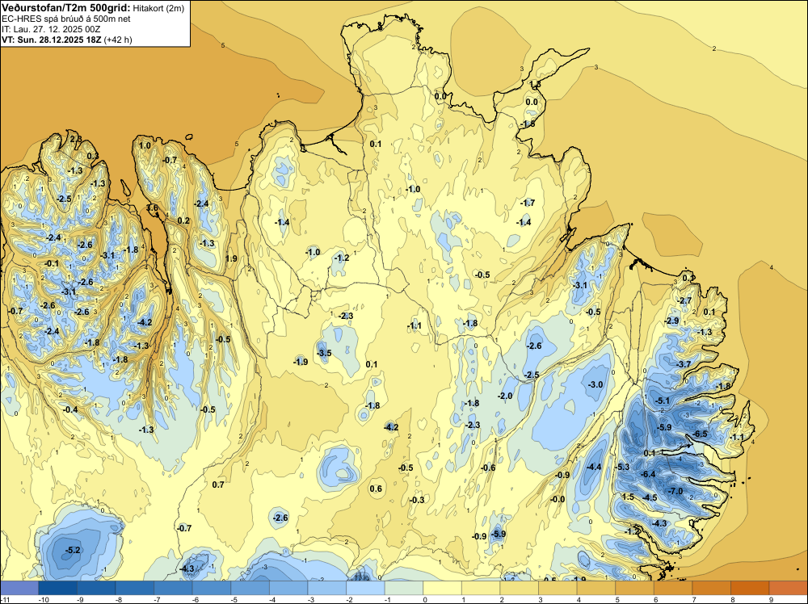This screenshot has height=604, width=808.
Task: Click the temperature value -5.2
Action: pos(74,550)
